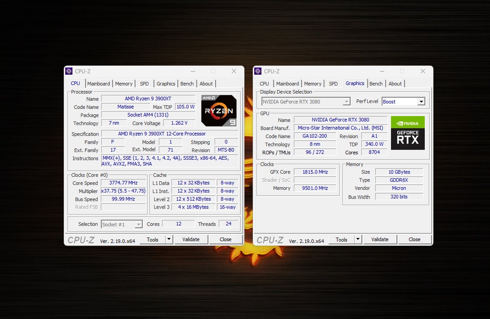Click the Technology value 7 nm
This screenshot has width=490, height=319.
pos(114,123)
